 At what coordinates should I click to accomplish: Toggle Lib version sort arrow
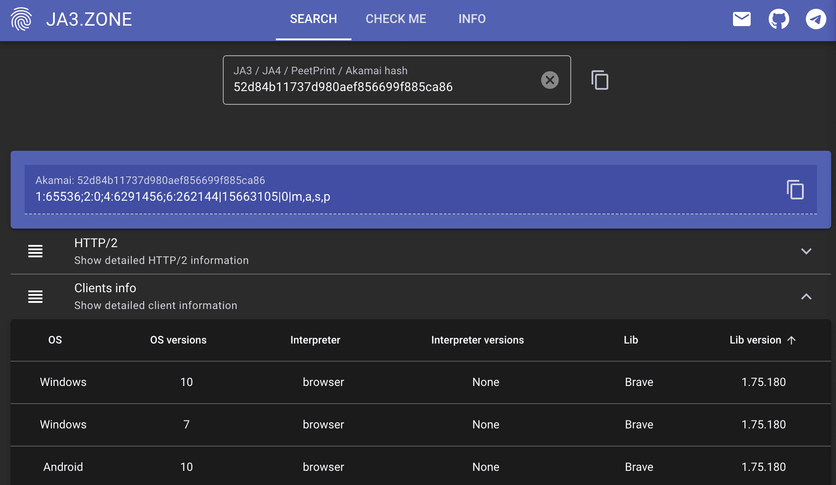point(791,340)
